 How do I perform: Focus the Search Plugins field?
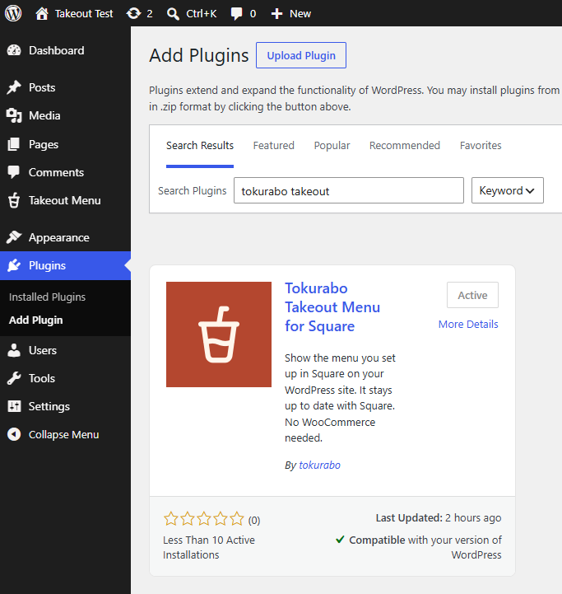click(349, 190)
